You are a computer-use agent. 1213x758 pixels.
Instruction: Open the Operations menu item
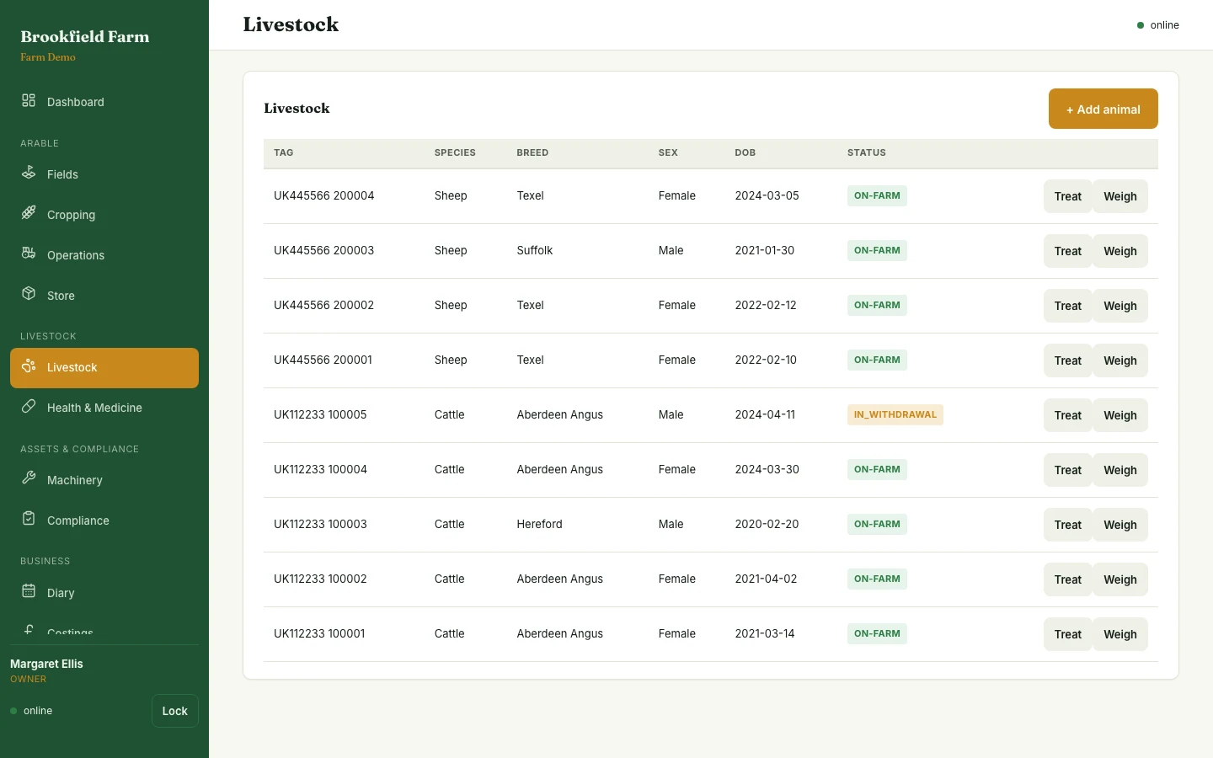pos(104,254)
